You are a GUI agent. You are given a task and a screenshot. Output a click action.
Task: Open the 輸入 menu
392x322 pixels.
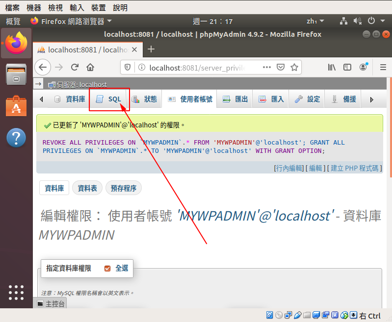pyautogui.click(x=77, y=7)
